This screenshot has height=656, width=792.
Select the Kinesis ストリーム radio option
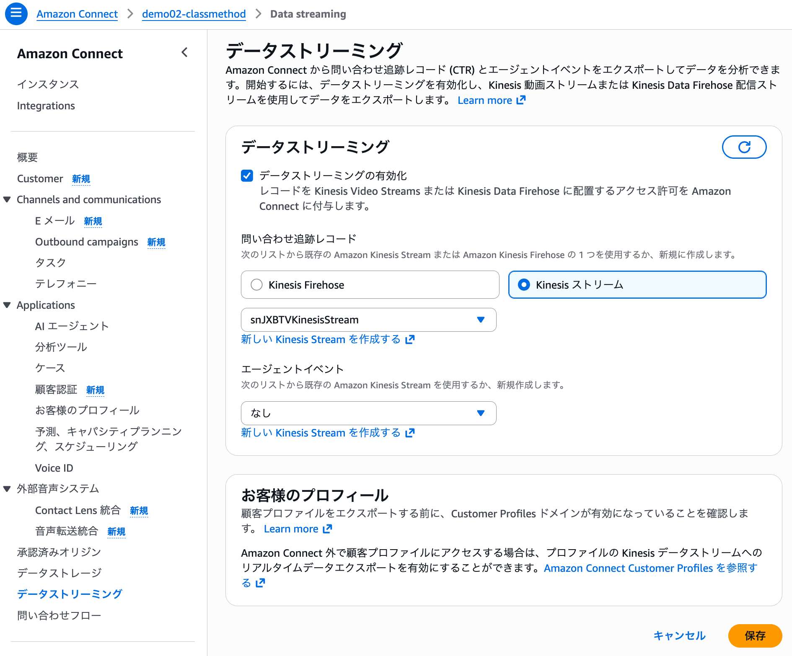tap(637, 285)
